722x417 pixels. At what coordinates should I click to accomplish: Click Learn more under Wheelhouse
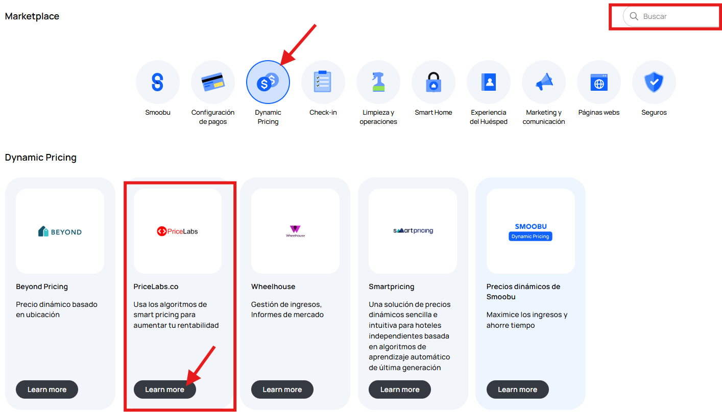click(282, 389)
